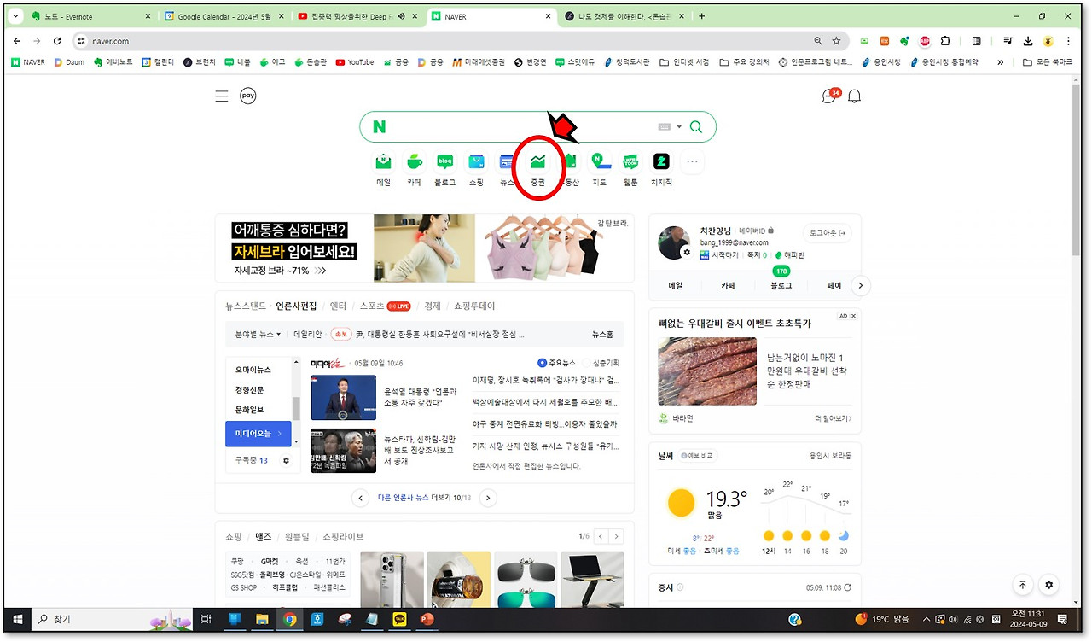This screenshot has width=1092, height=642.
Task: Open the 윤석열 대통령 news thumbnail
Action: click(343, 397)
